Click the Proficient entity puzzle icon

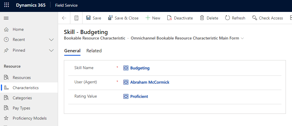point(126,97)
